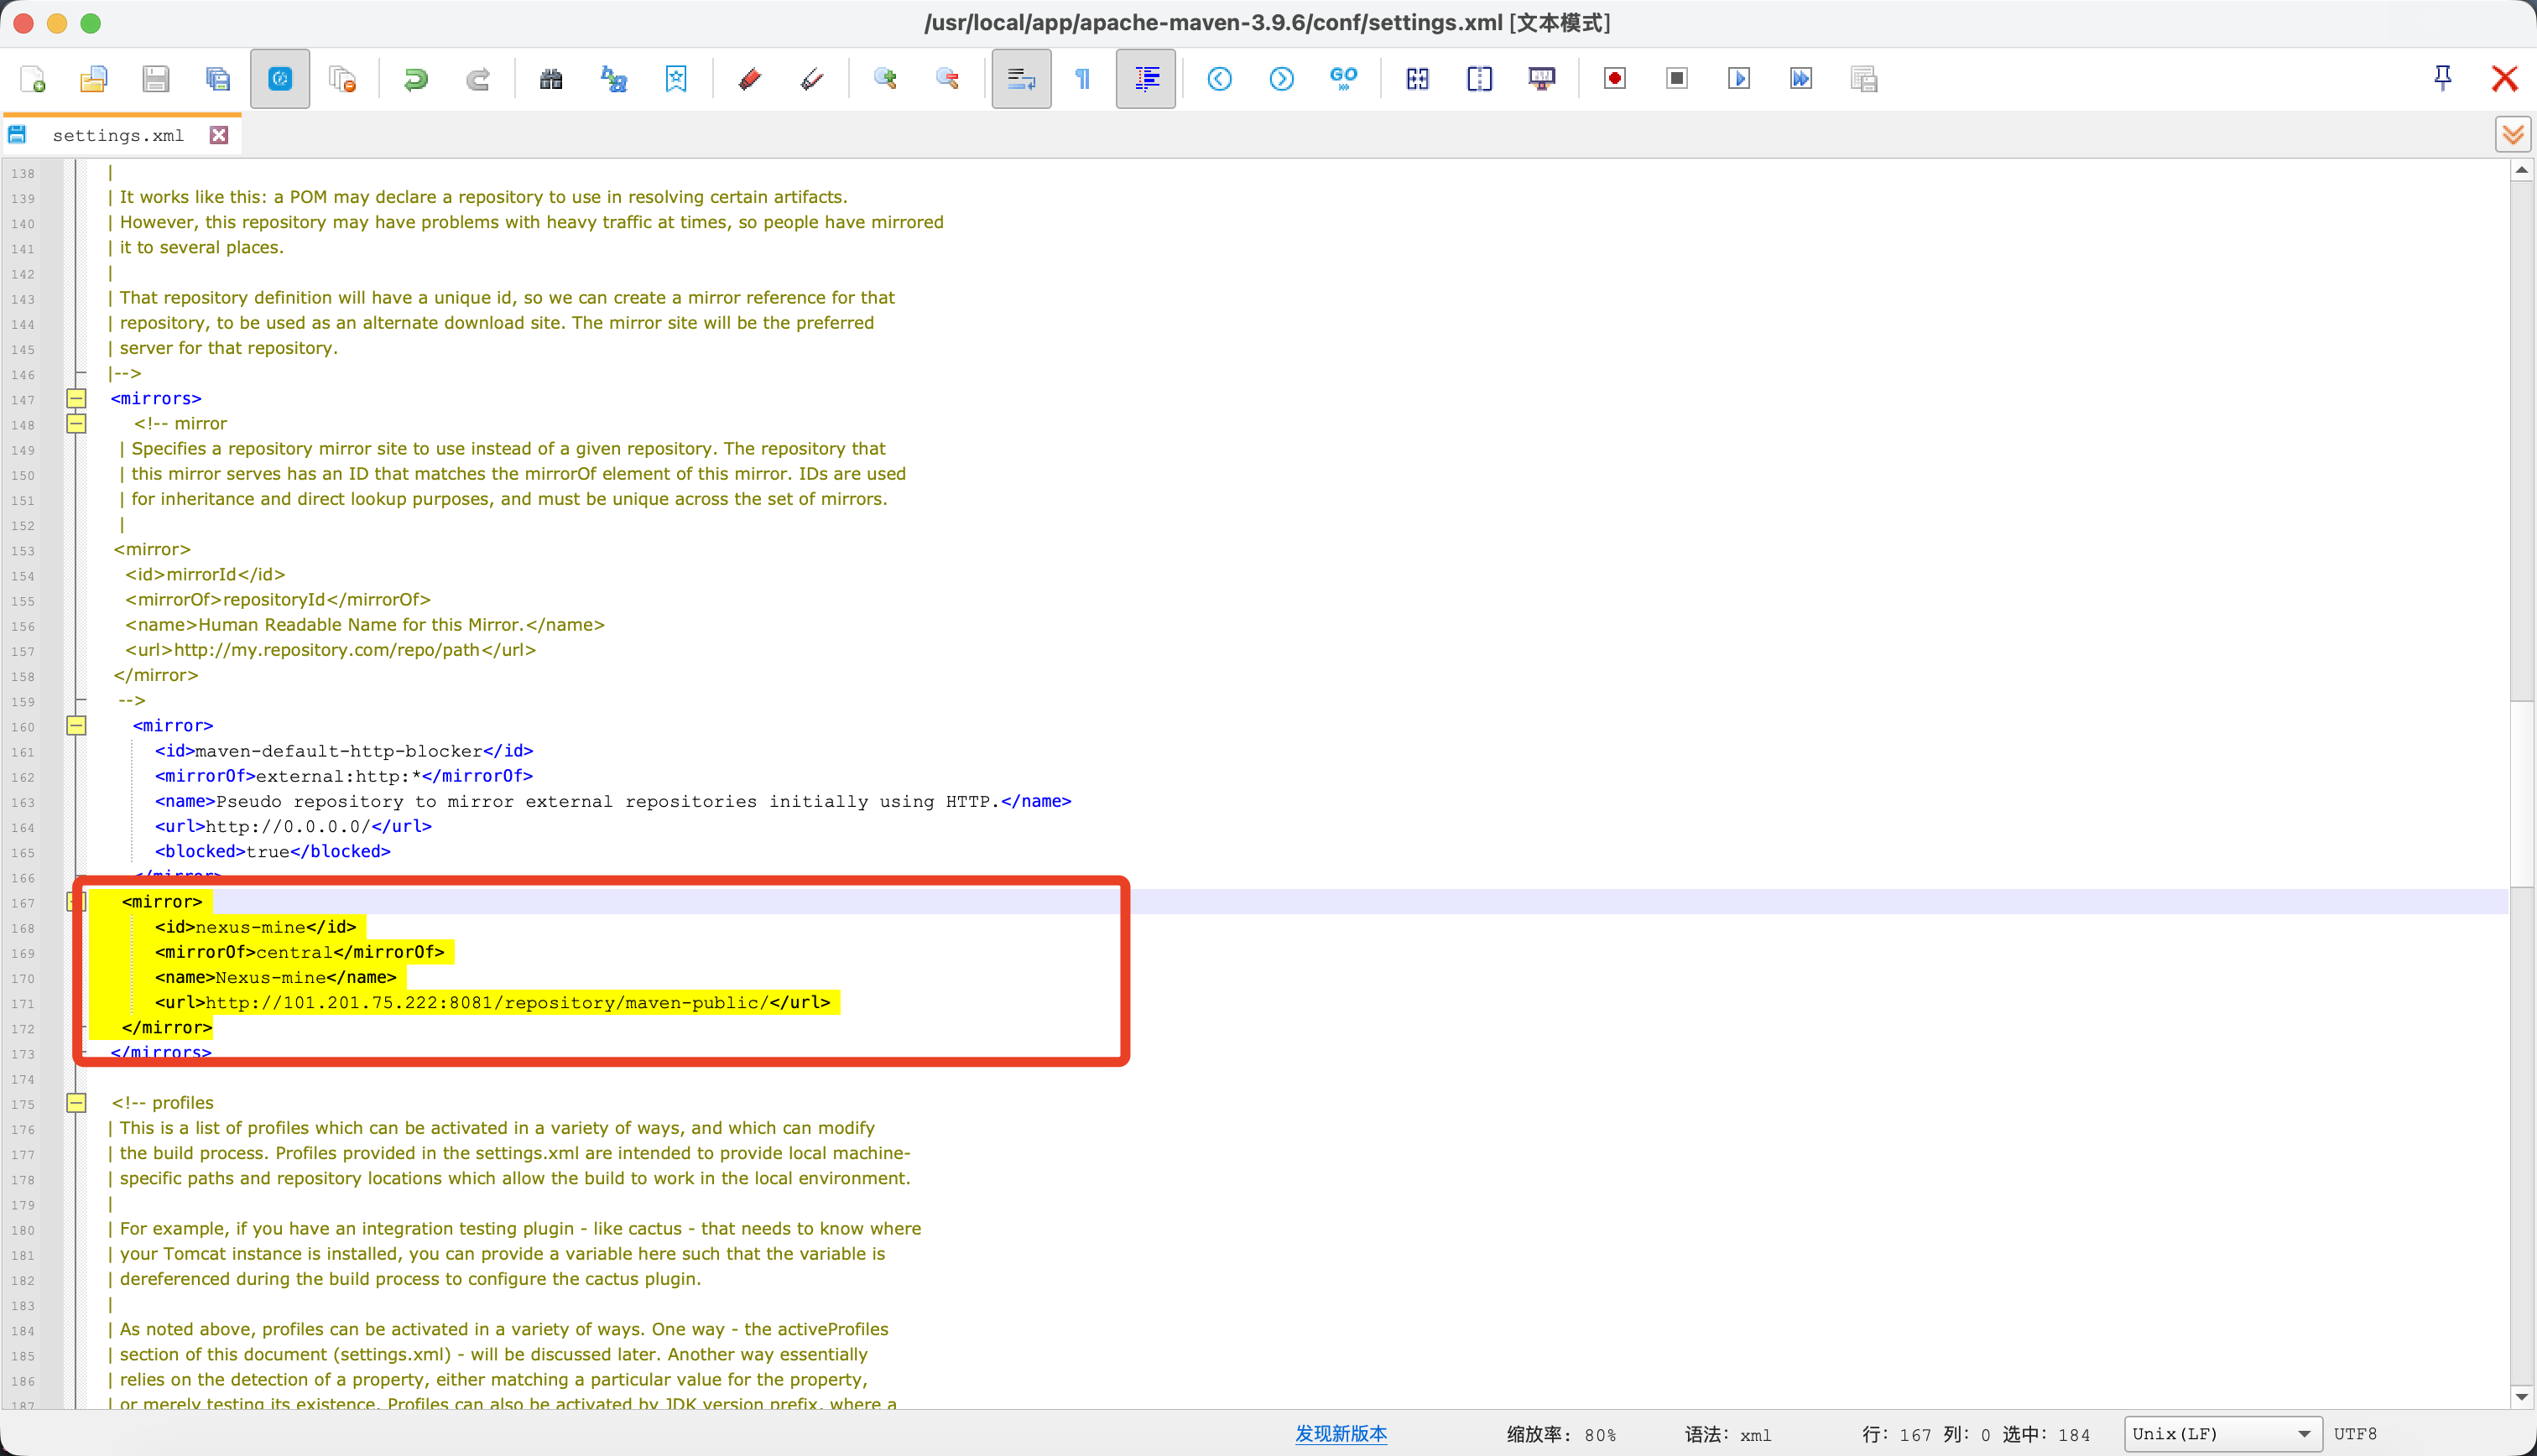Collapse the mirror fold at line 160
This screenshot has height=1456, width=2537.
click(76, 725)
